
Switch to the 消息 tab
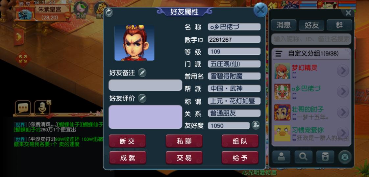point(283,25)
